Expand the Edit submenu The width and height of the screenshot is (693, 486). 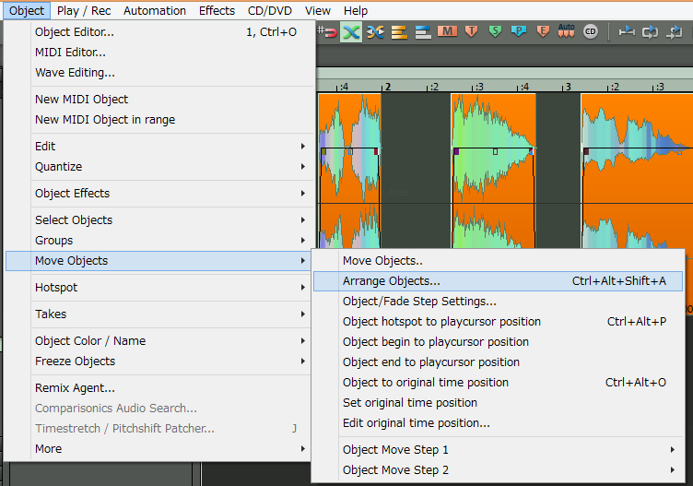159,146
